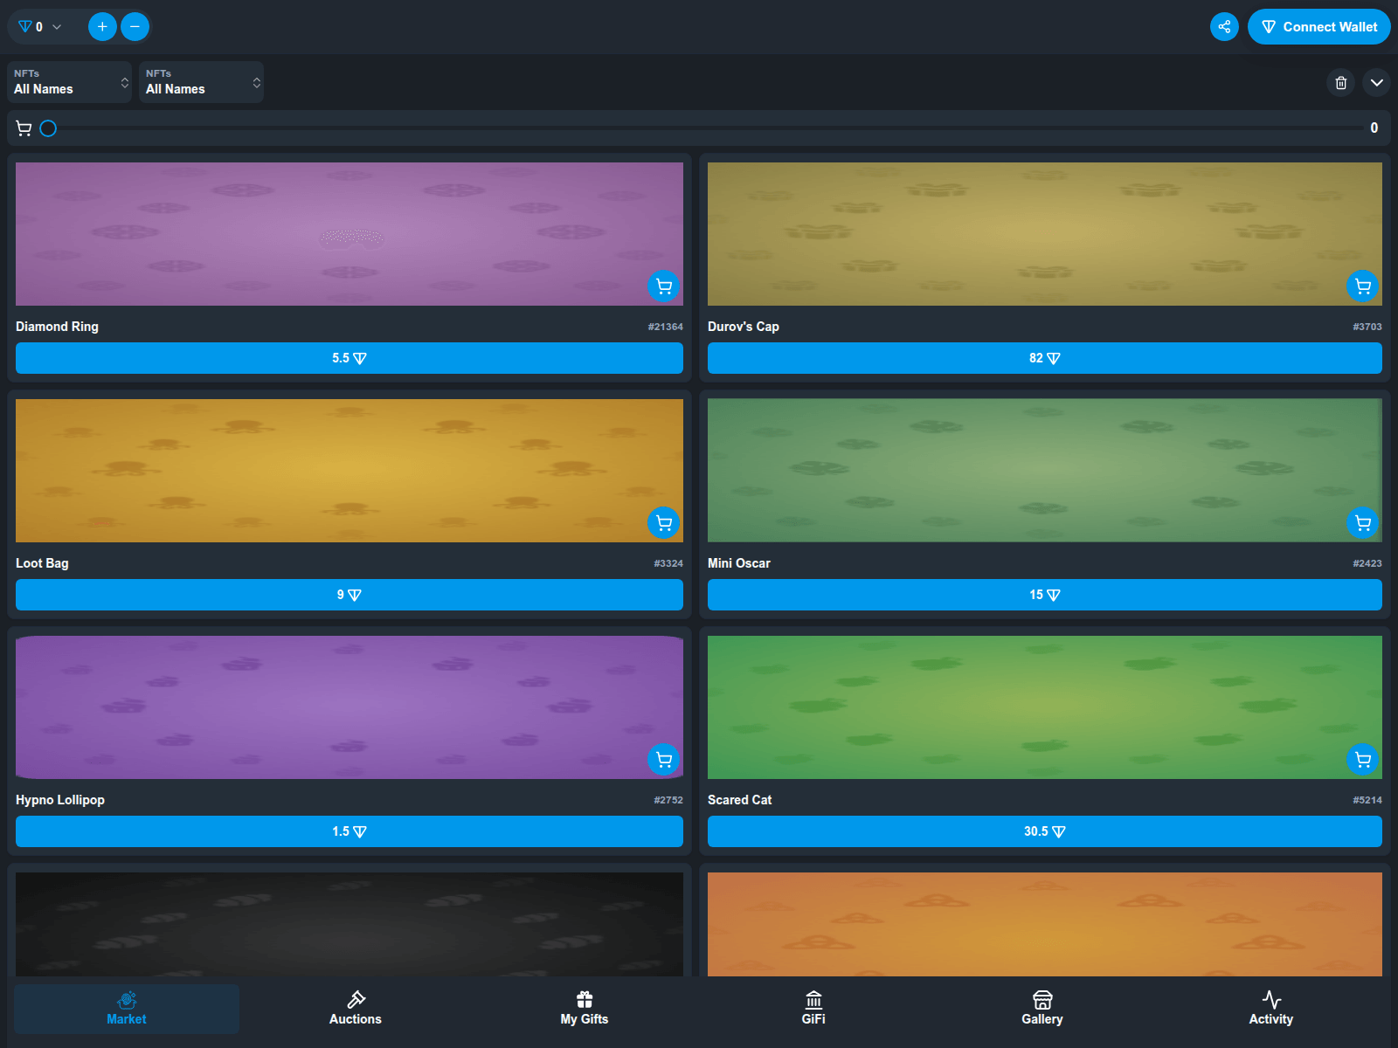Add Loot Bag to cart
This screenshot has height=1048, width=1398.
click(x=664, y=523)
